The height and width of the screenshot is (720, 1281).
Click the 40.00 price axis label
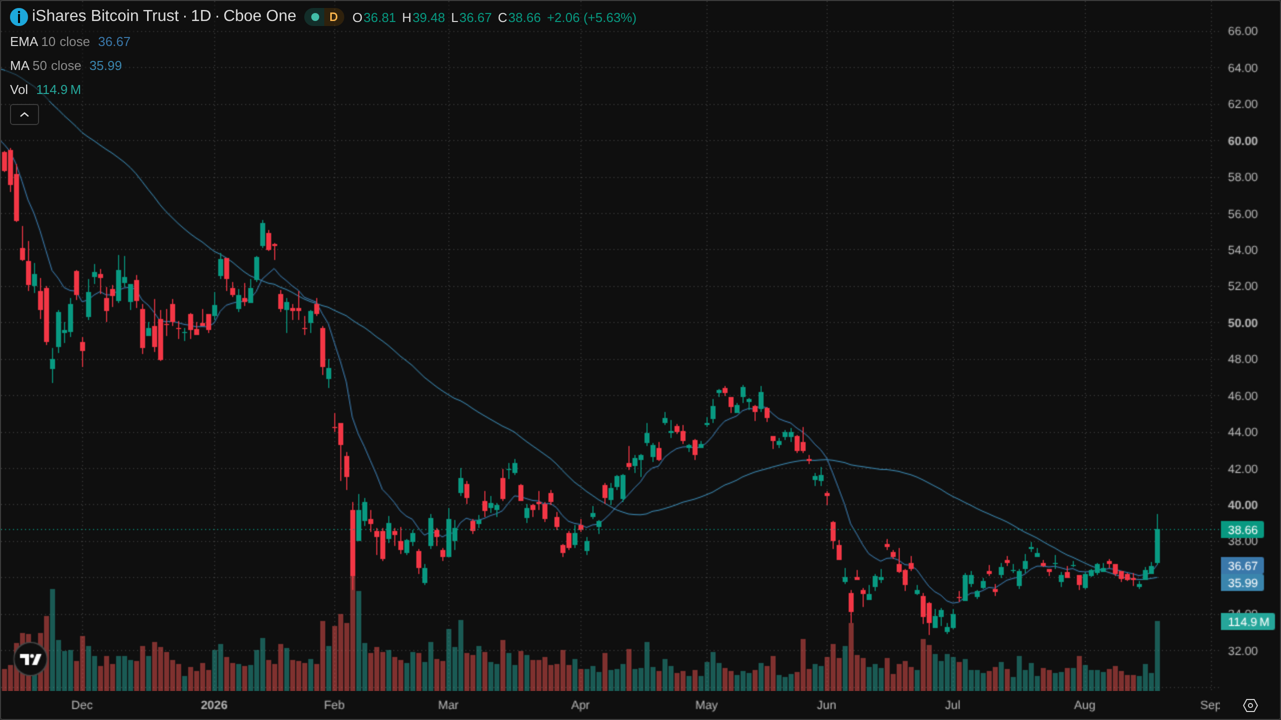pyautogui.click(x=1242, y=505)
